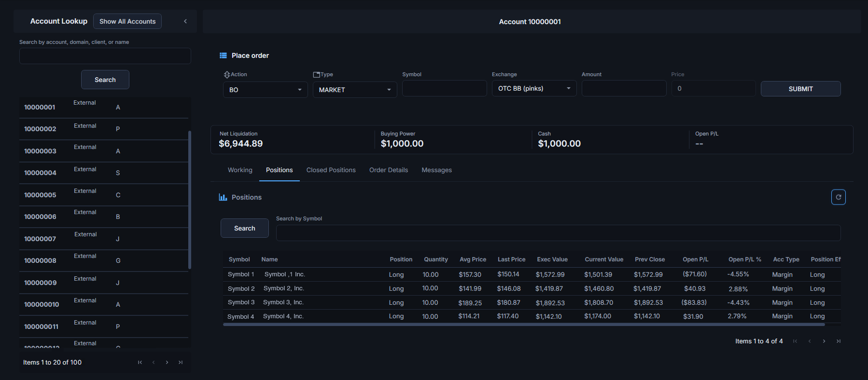Click the Last Price column header
This screenshot has width=868, height=380.
pyautogui.click(x=512, y=259)
